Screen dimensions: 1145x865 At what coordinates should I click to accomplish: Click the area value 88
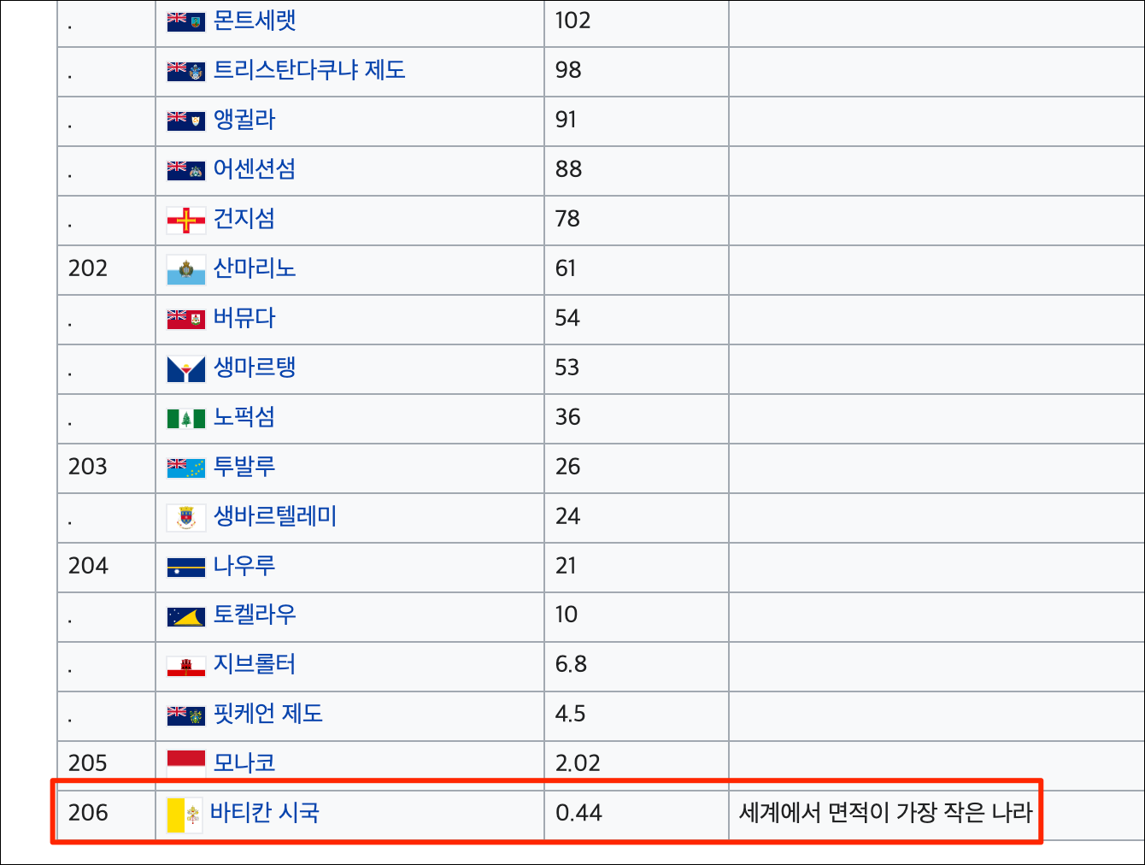click(568, 169)
